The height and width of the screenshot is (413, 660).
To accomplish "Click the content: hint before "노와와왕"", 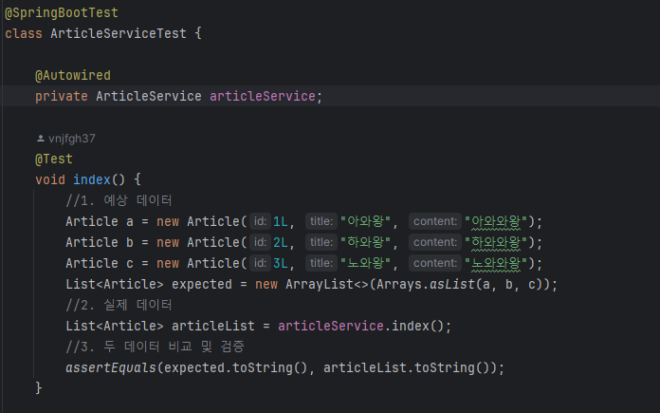I will [435, 263].
